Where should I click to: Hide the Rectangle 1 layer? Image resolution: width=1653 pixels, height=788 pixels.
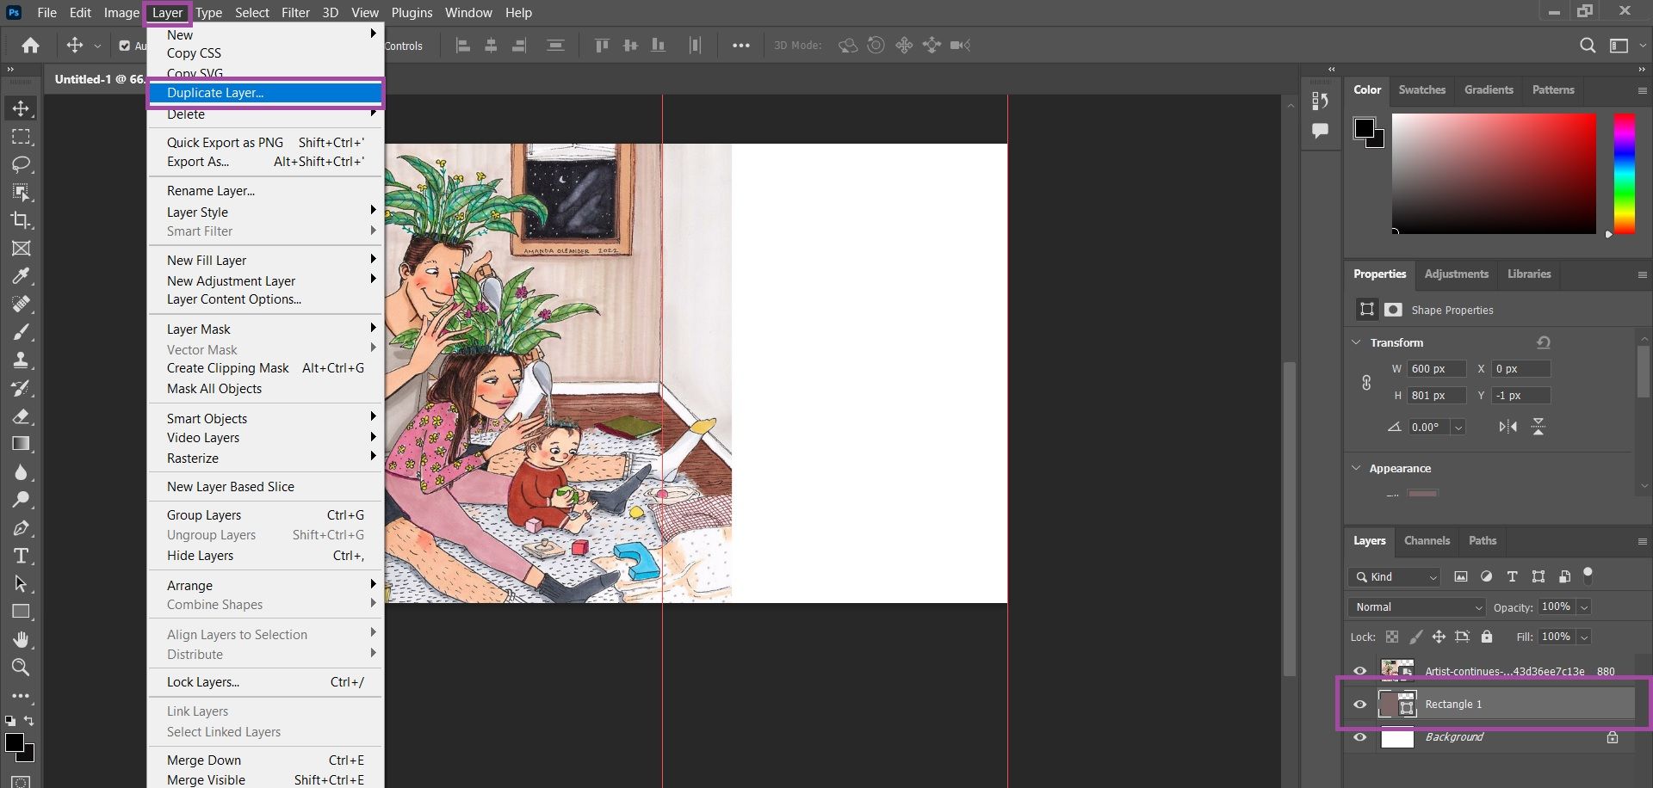pyautogui.click(x=1360, y=705)
